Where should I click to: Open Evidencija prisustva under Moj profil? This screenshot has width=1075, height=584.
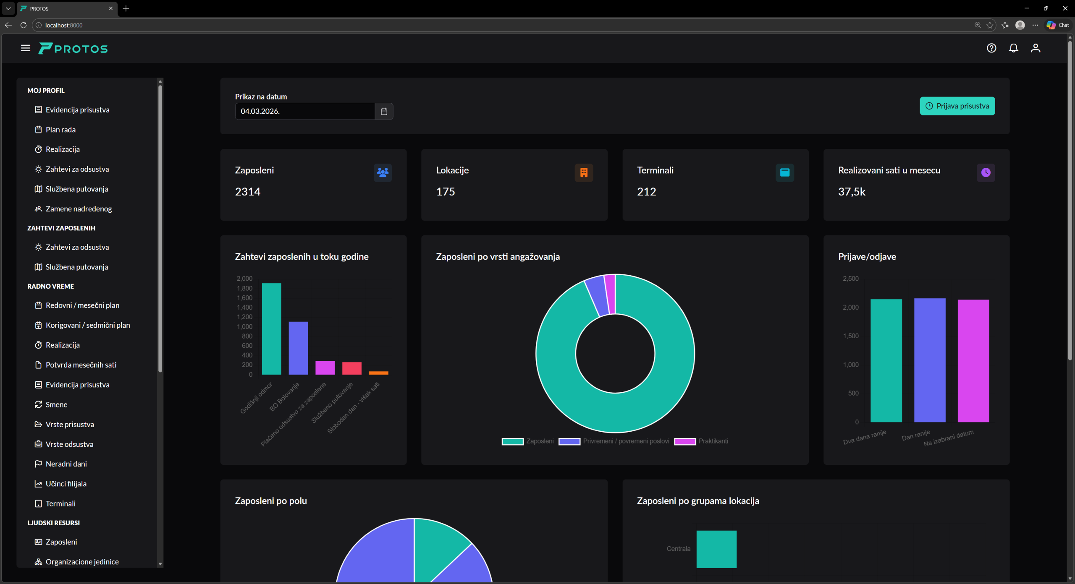pos(77,110)
